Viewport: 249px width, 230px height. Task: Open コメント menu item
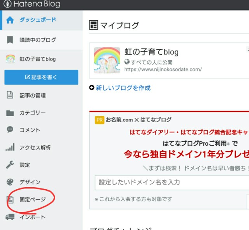point(30,130)
